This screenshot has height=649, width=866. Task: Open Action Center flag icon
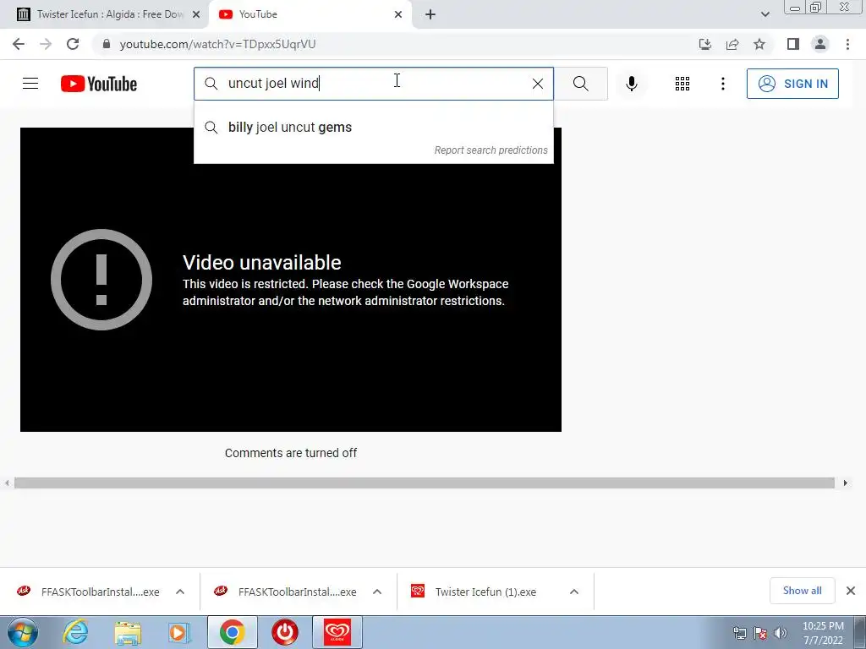760,633
